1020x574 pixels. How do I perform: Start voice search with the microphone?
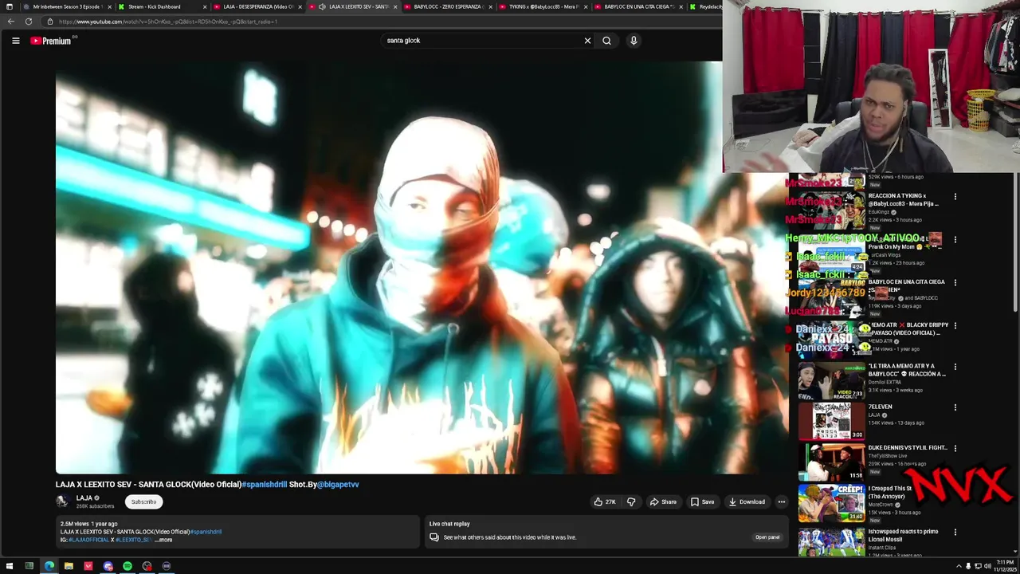634,41
